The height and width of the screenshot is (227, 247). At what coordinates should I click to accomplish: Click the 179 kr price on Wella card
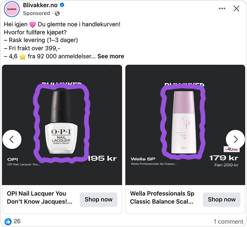(224, 158)
